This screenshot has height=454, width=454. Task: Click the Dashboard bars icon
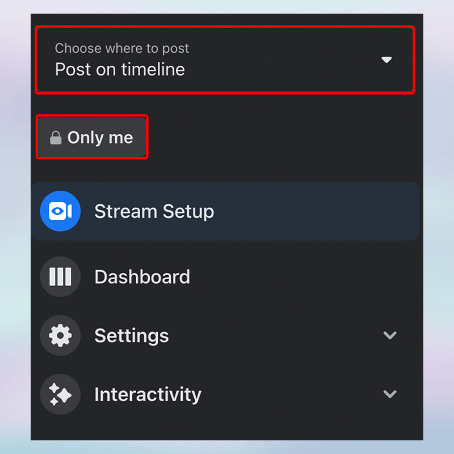point(60,277)
